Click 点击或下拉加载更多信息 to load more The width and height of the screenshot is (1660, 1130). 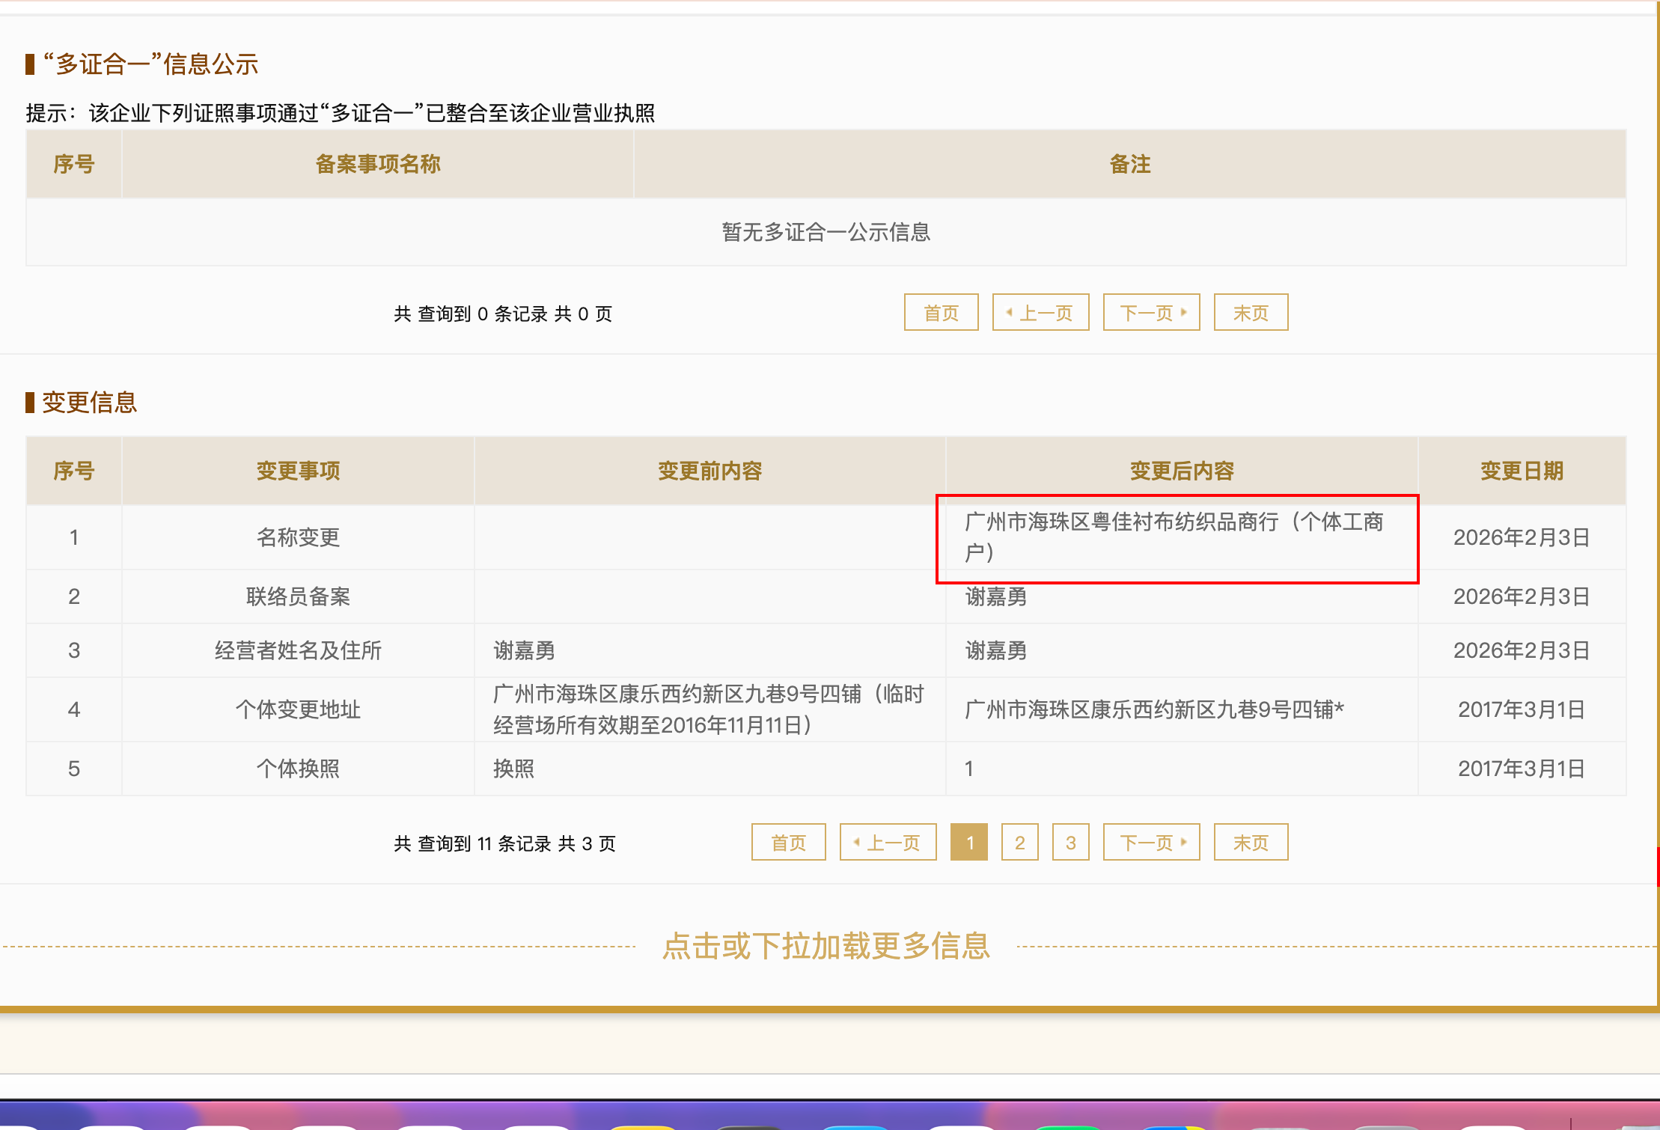[826, 946]
